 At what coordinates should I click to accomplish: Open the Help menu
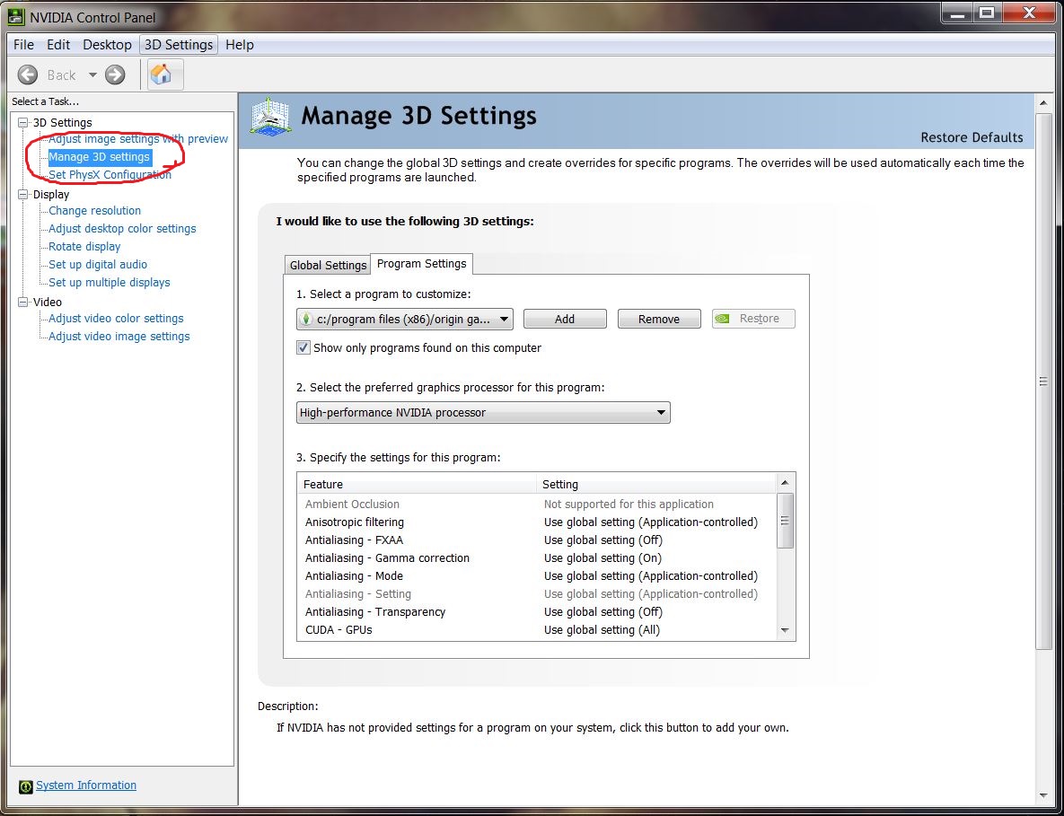coord(240,45)
